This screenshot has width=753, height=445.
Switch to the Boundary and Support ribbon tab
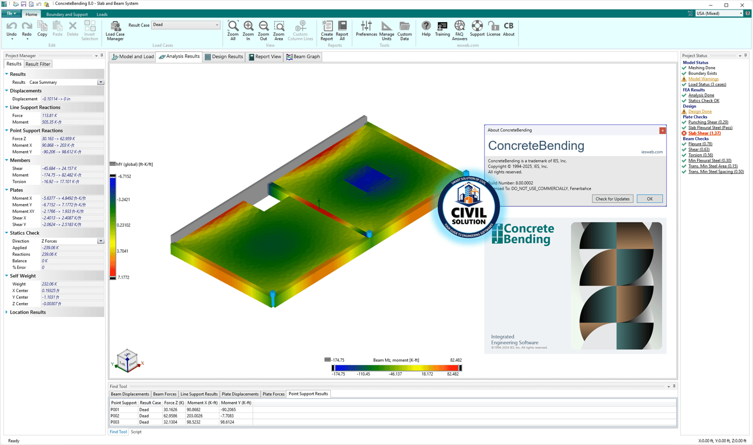pos(67,15)
